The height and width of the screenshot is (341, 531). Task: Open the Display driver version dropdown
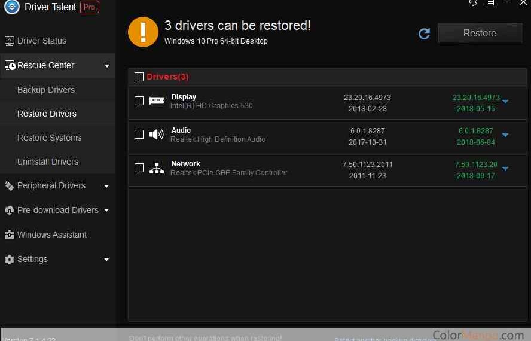(x=505, y=102)
